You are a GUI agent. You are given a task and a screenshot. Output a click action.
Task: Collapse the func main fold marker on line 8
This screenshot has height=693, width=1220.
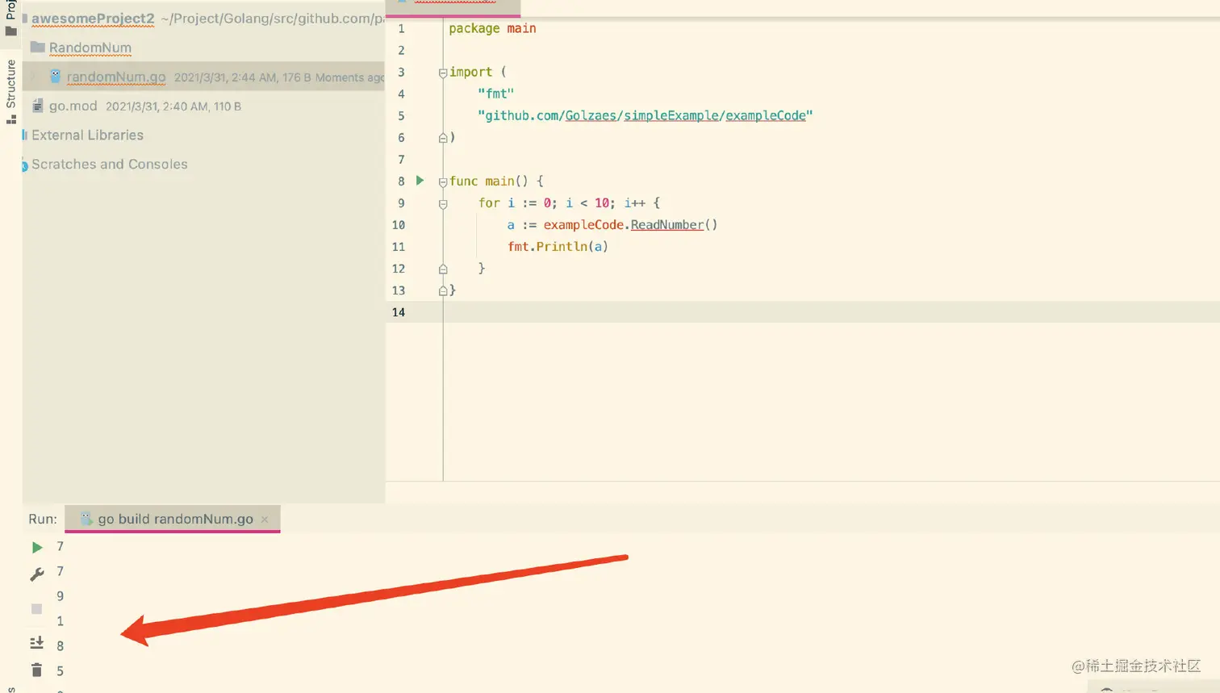pyautogui.click(x=443, y=182)
